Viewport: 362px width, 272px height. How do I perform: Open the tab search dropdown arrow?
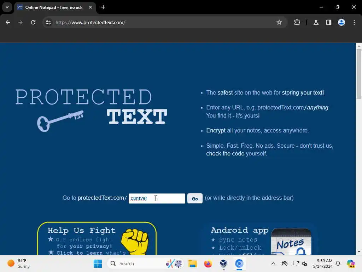coord(7,7)
